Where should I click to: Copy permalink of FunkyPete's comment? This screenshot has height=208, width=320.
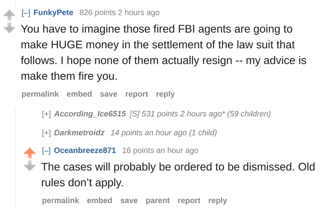(x=40, y=94)
